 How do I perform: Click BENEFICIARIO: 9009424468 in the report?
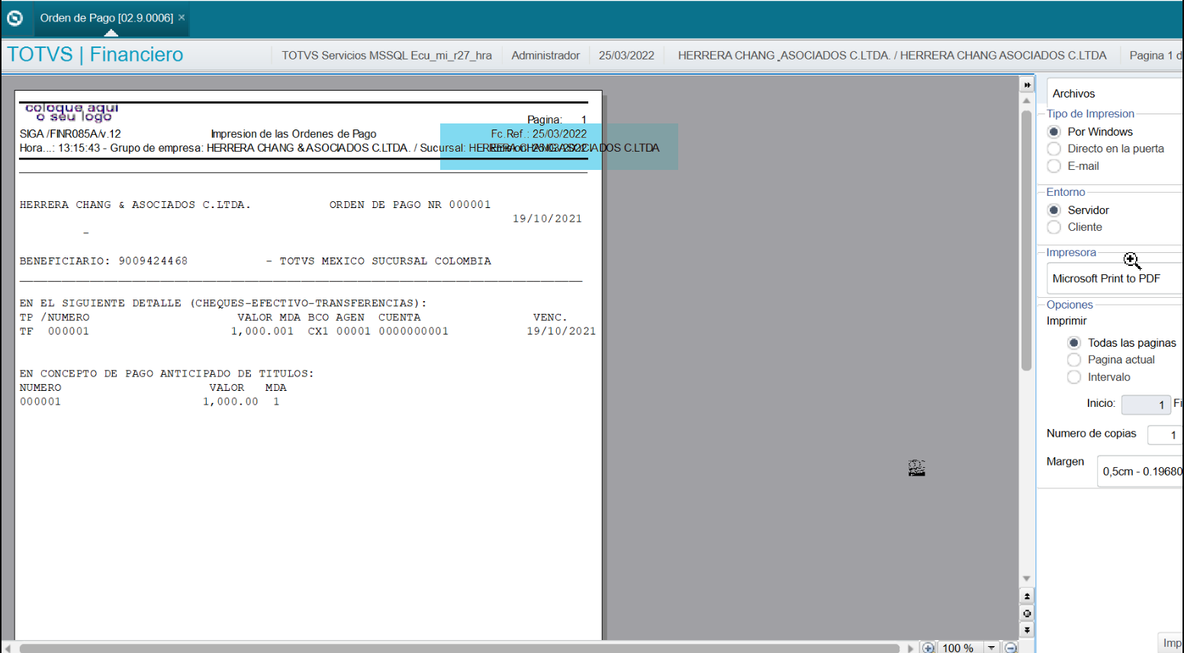pyautogui.click(x=104, y=261)
